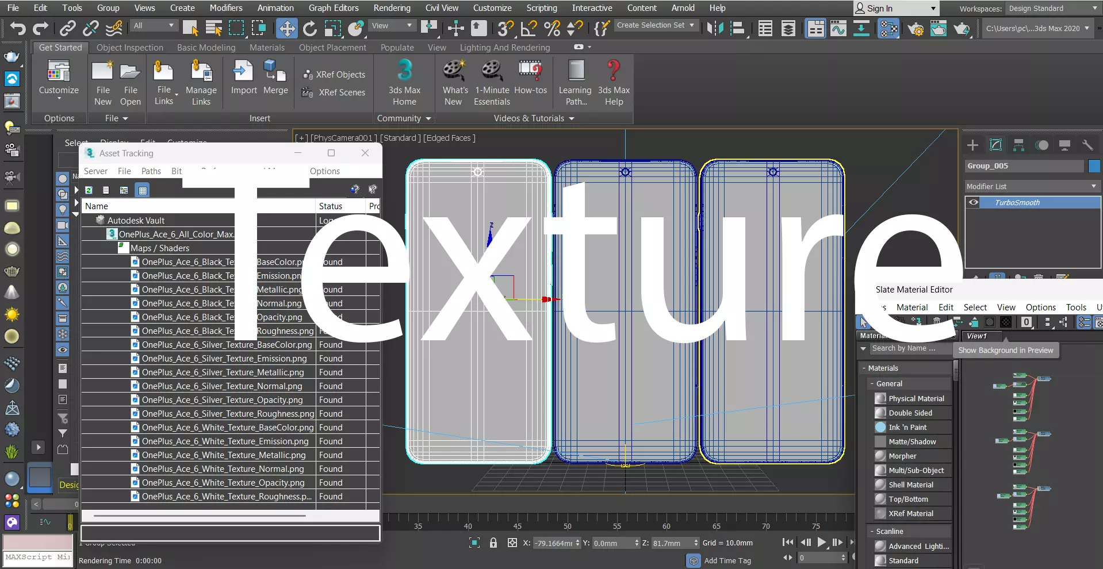The height and width of the screenshot is (569, 1103).
Task: Click the PhysCamera001 viewport label
Action: [344, 138]
